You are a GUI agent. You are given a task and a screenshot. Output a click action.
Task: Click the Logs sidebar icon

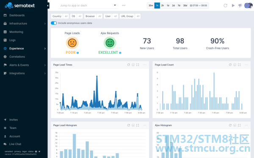5,40
